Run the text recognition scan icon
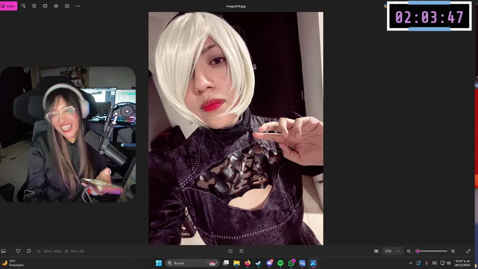Screen dimensions: 478x269 pyautogui.click(x=241, y=251)
